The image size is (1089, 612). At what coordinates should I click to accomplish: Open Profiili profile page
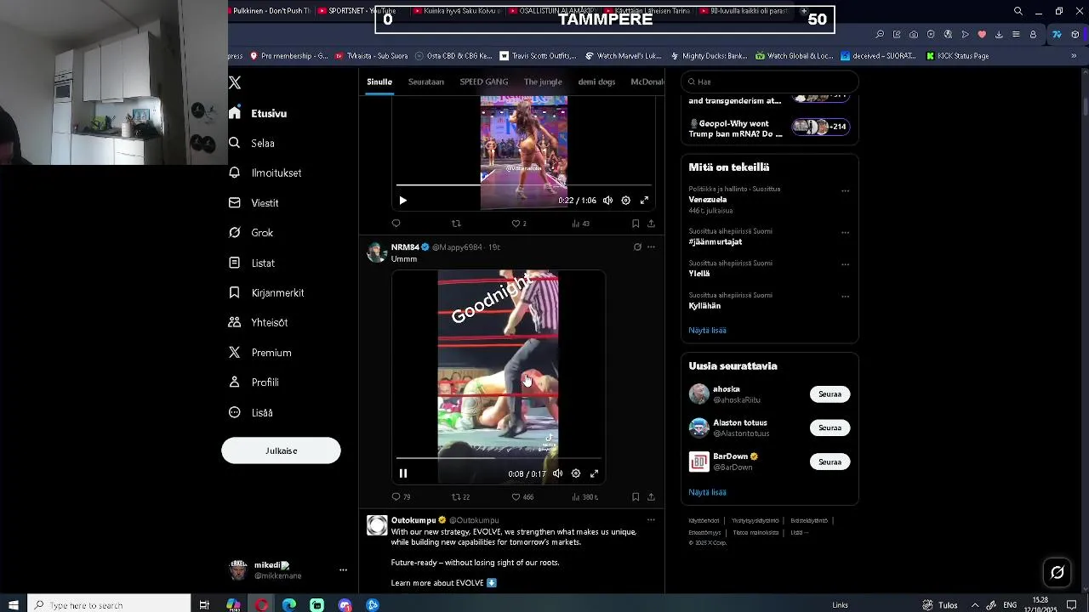click(254, 382)
